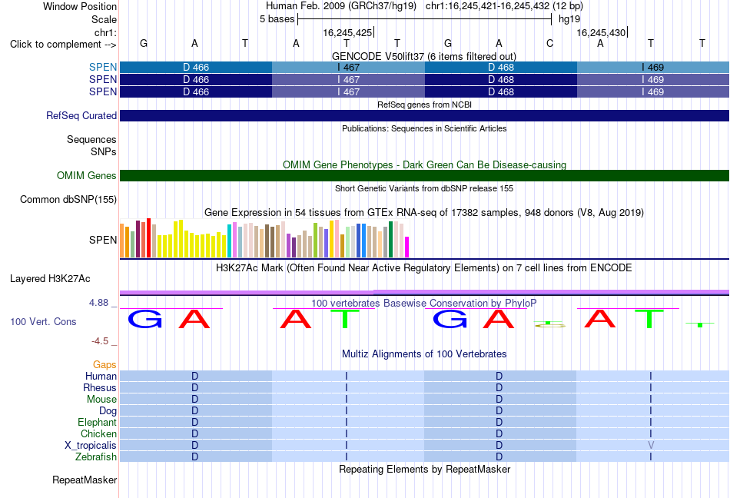Click the light blue first SPEN gene label
The height and width of the screenshot is (498, 730).
pyautogui.click(x=103, y=67)
